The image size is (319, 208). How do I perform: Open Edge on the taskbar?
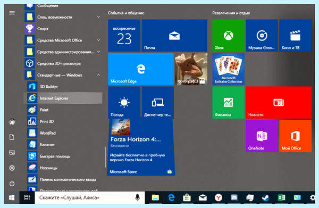point(171,197)
